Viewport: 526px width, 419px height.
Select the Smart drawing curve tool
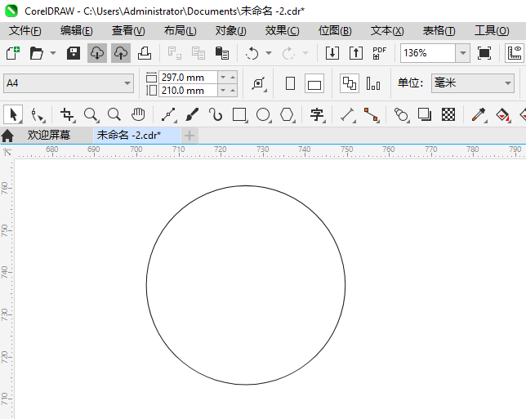[216, 114]
